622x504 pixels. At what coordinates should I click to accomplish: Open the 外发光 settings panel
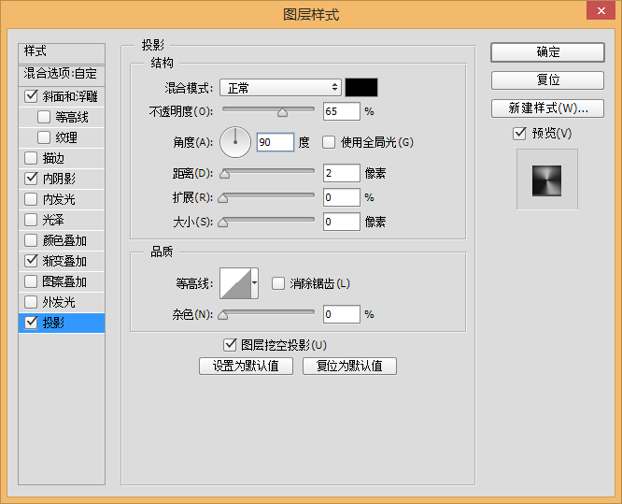pyautogui.click(x=59, y=302)
